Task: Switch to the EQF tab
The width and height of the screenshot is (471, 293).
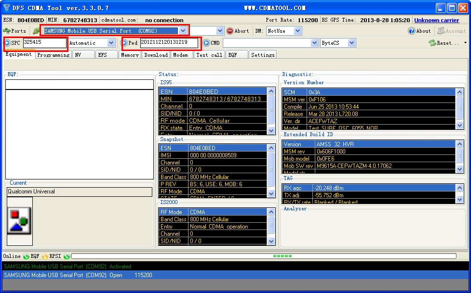Action: pyautogui.click(x=237, y=55)
